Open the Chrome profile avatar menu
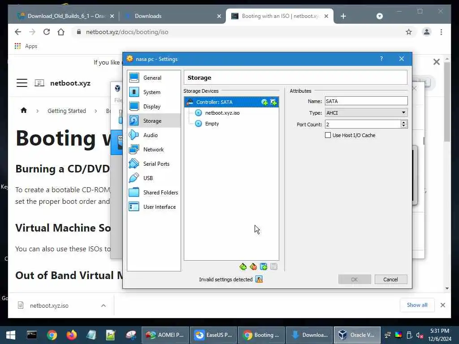 (427, 32)
